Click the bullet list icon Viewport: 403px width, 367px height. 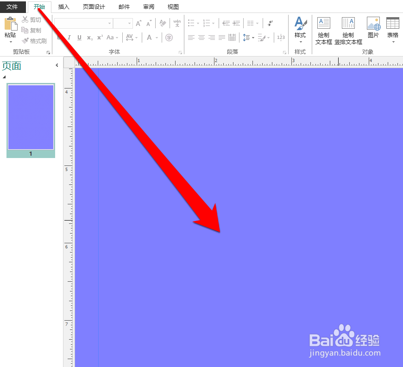191,23
